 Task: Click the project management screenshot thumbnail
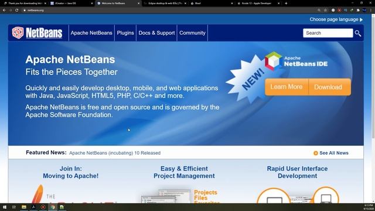166,196
